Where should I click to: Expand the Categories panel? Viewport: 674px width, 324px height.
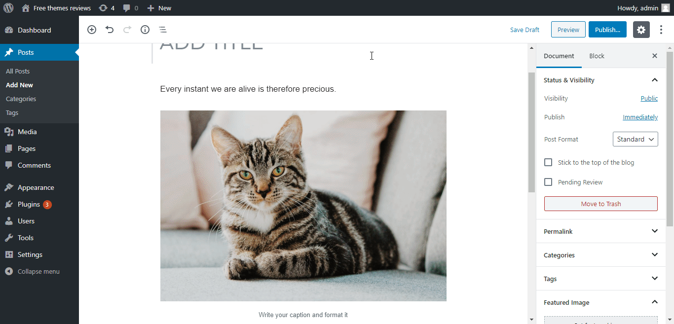pos(601,255)
